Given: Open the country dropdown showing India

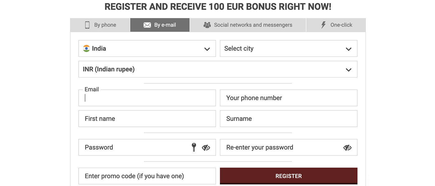Looking at the screenshot, I should point(147,48).
